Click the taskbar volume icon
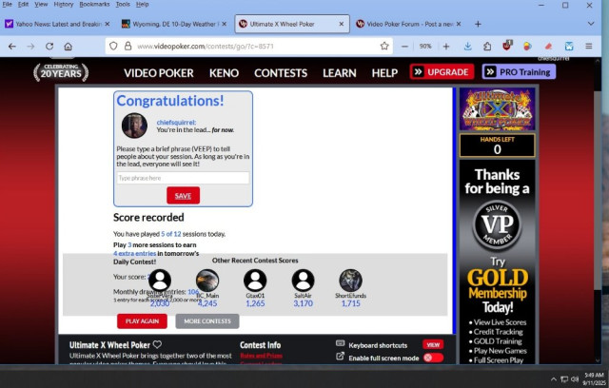The height and width of the screenshot is (388, 609). [575, 379]
